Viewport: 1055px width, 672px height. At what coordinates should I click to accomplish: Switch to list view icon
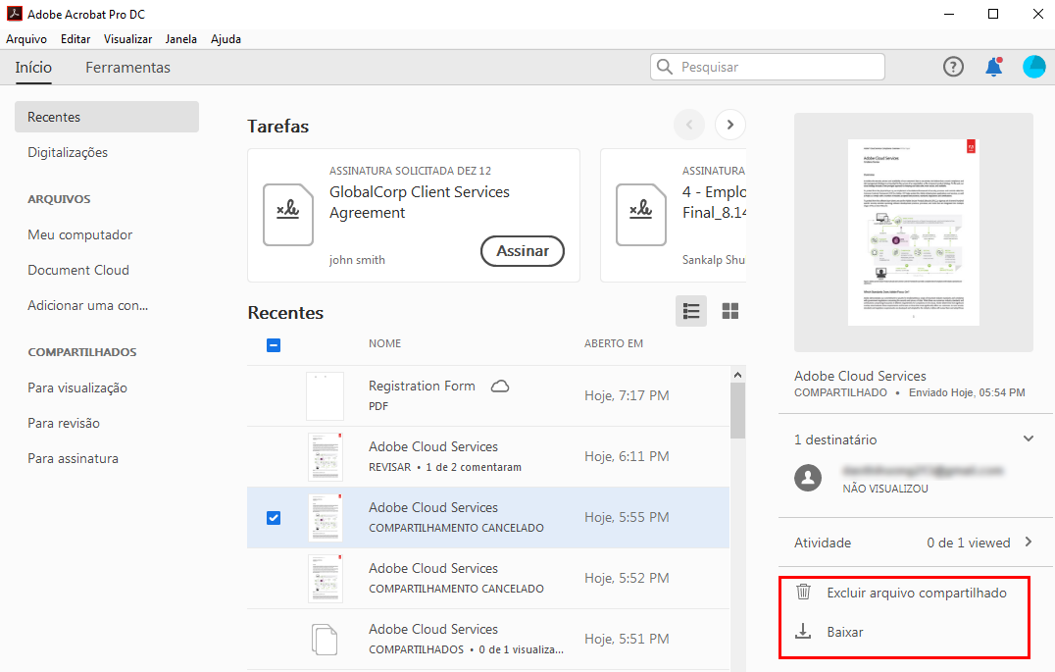tap(691, 311)
